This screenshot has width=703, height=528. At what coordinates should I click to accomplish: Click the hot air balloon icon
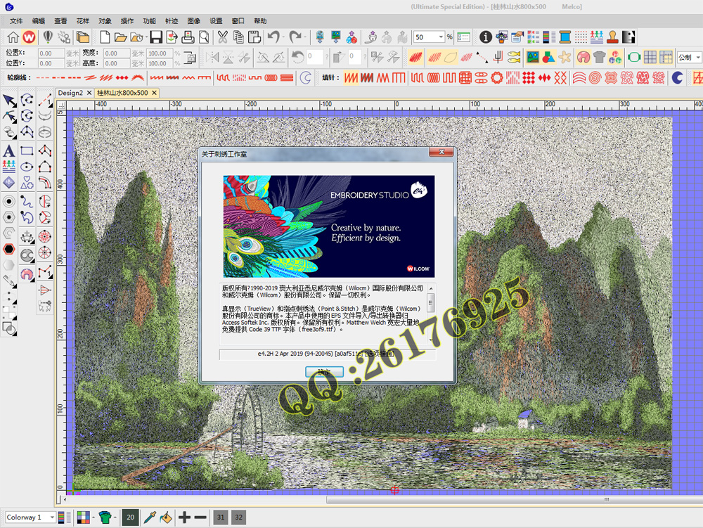click(x=48, y=37)
